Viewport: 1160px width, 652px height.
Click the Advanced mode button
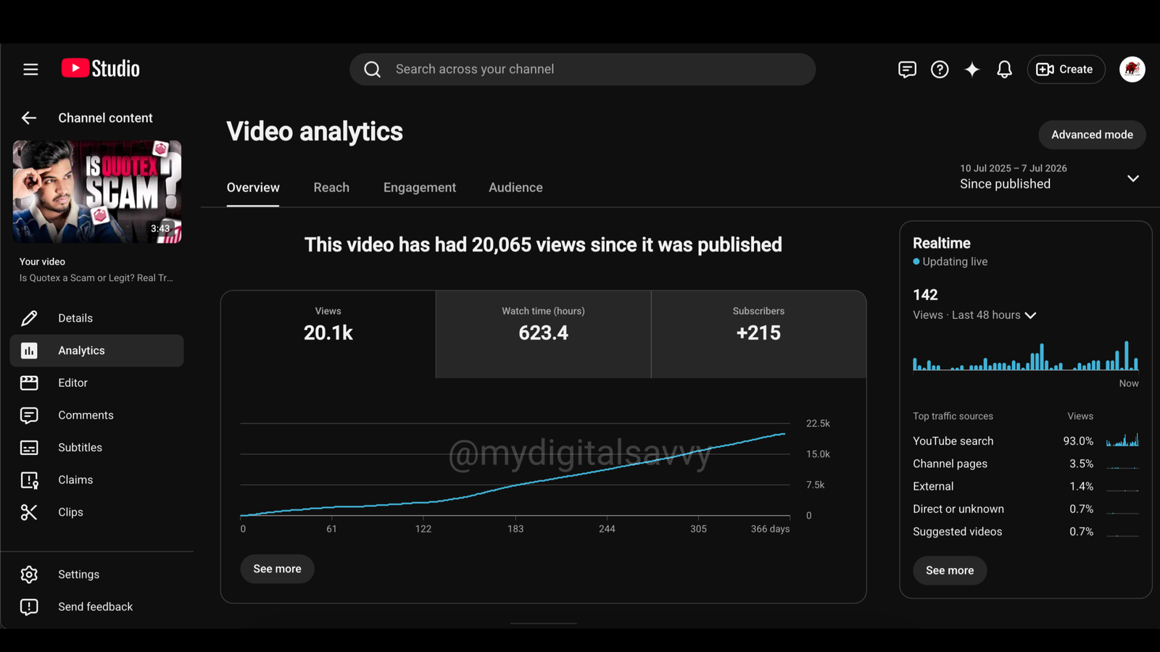click(x=1092, y=135)
